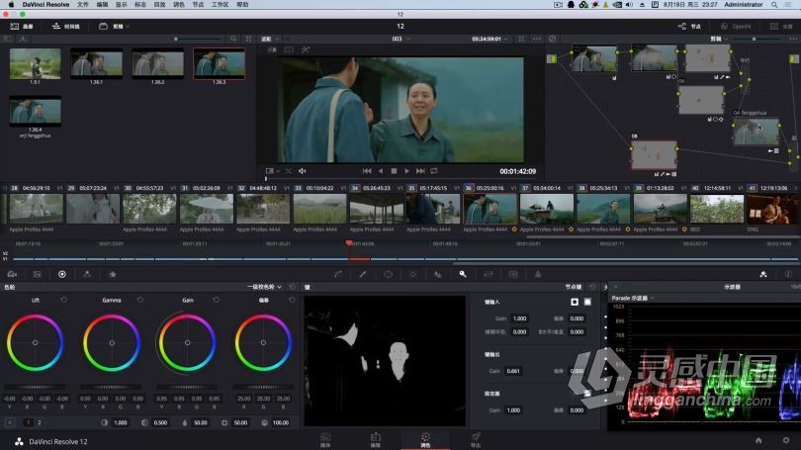Adjust the node graph zoom slider
Screen dimensions: 801x450
coord(756,39)
